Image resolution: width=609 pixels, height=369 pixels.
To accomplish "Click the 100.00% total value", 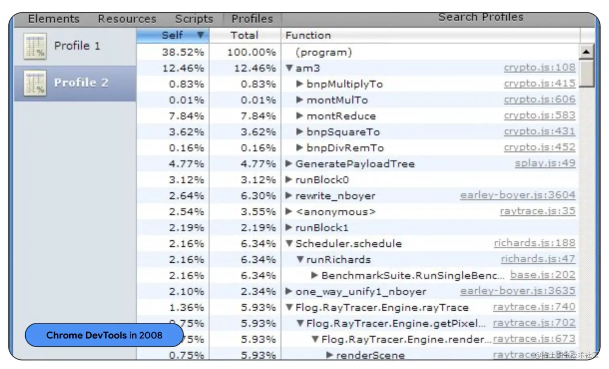I will [x=252, y=52].
